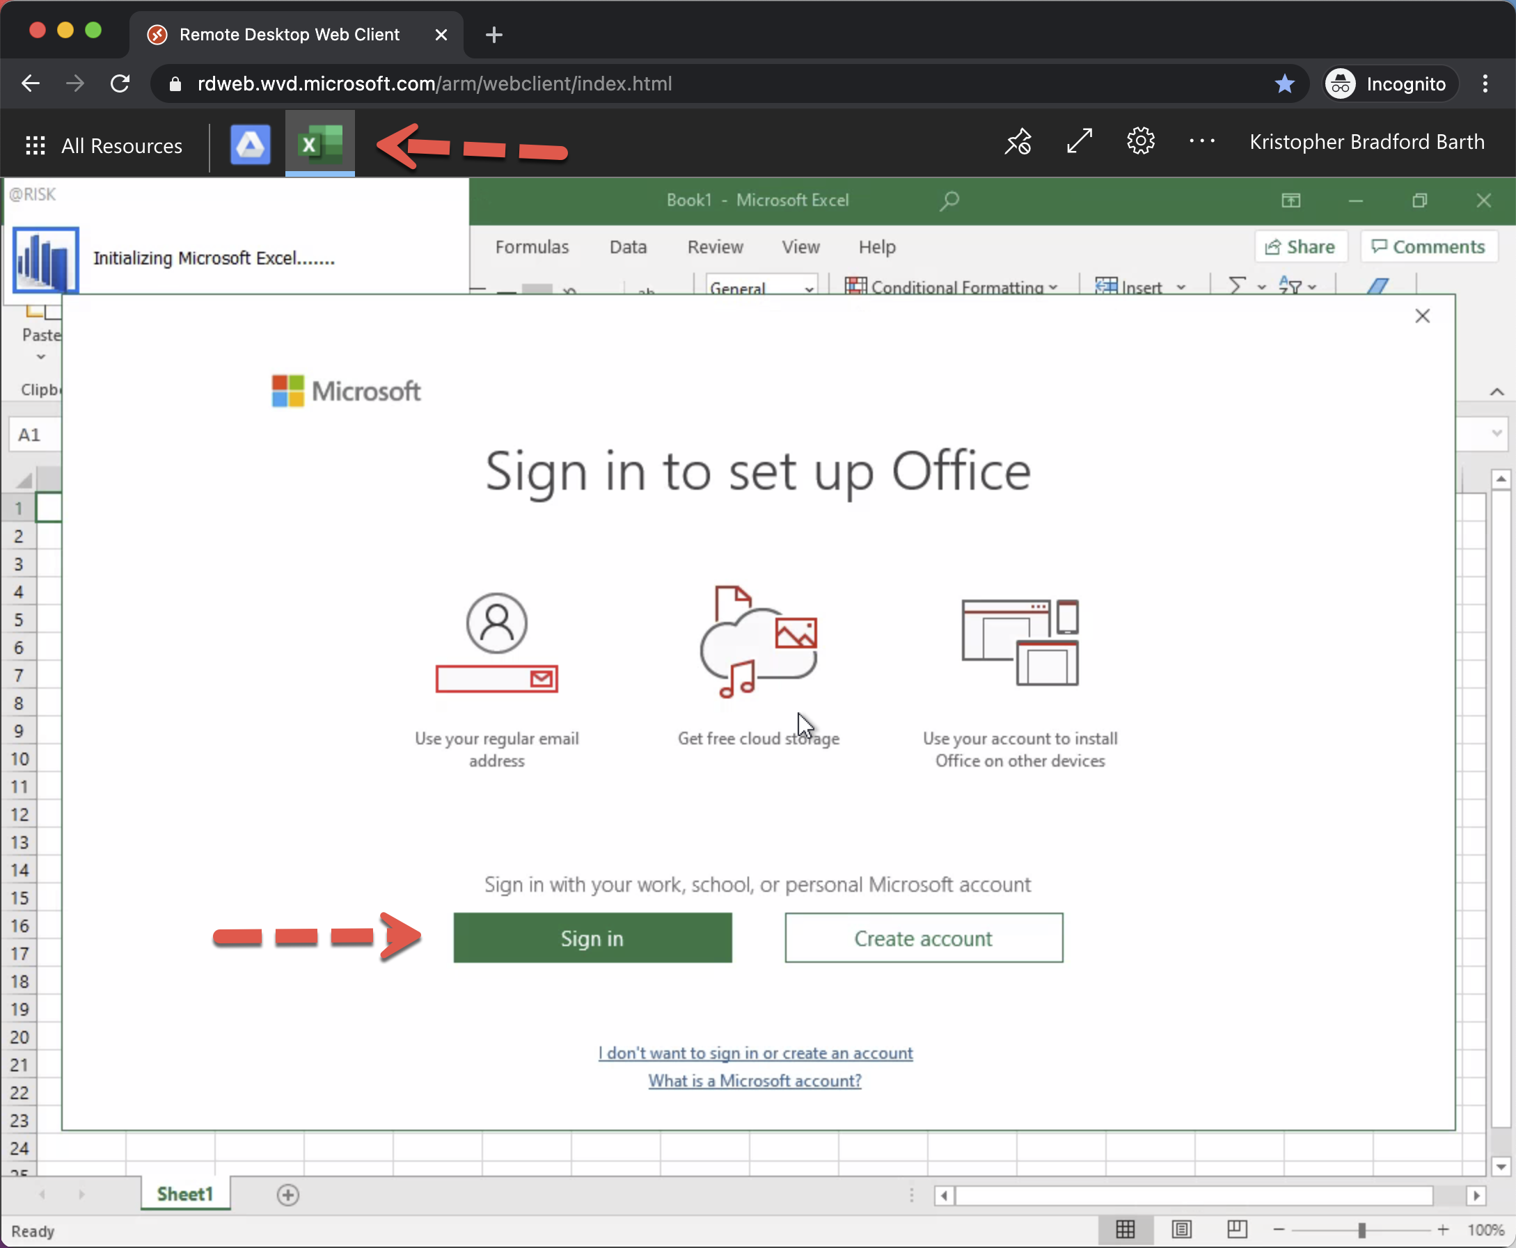Select row 20 header
Image resolution: width=1516 pixels, height=1248 pixels.
pyautogui.click(x=19, y=1037)
